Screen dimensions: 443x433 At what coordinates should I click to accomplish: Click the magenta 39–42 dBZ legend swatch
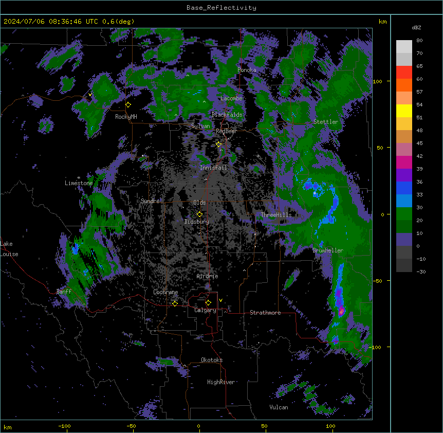click(404, 162)
